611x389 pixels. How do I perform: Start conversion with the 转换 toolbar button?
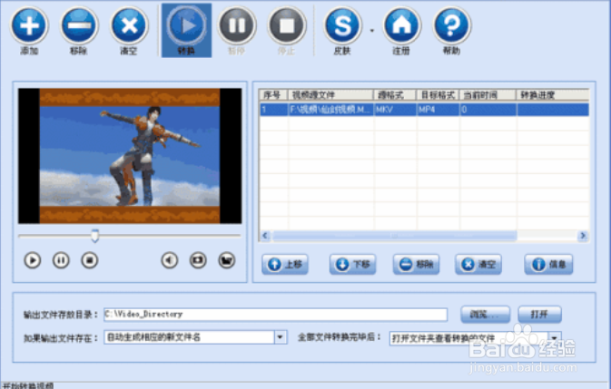[x=187, y=30]
